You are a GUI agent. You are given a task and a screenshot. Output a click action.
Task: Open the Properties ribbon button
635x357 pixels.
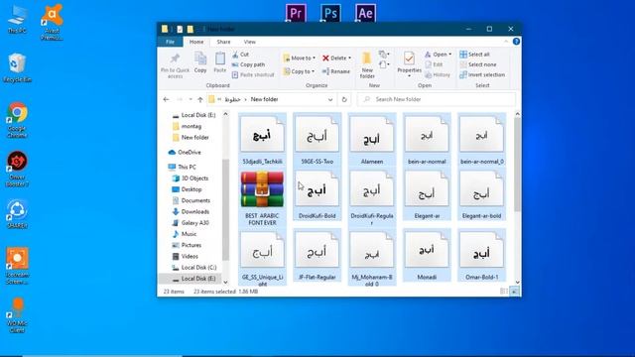409,63
